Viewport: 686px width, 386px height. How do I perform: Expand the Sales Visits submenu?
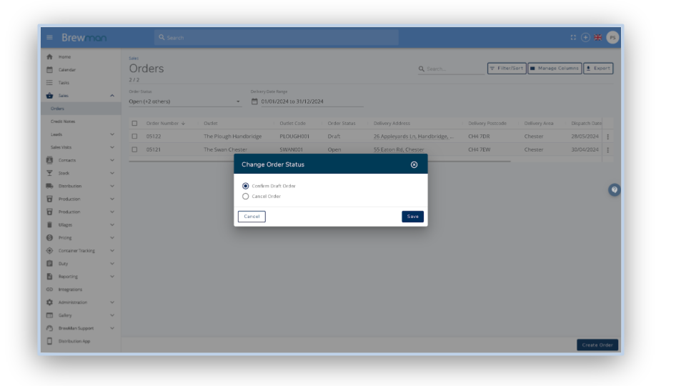pos(112,147)
